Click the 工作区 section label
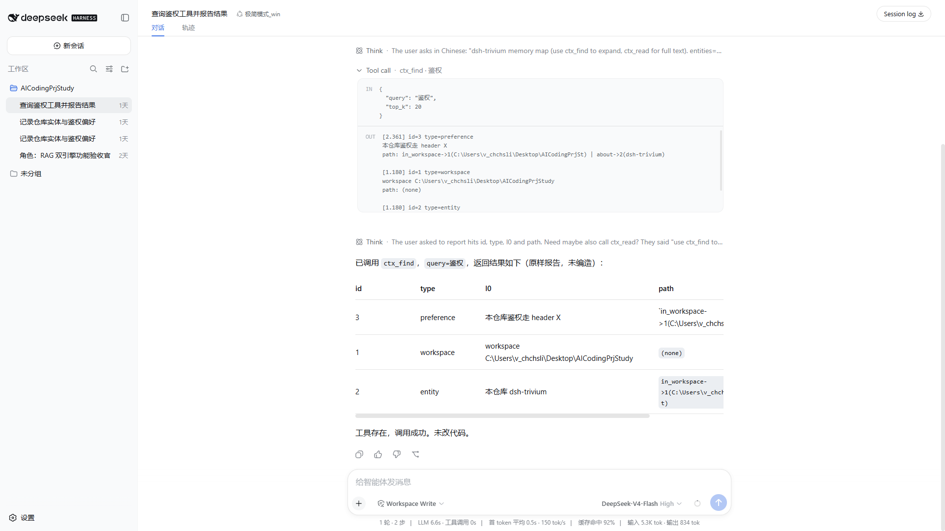The image size is (945, 531). (x=18, y=69)
